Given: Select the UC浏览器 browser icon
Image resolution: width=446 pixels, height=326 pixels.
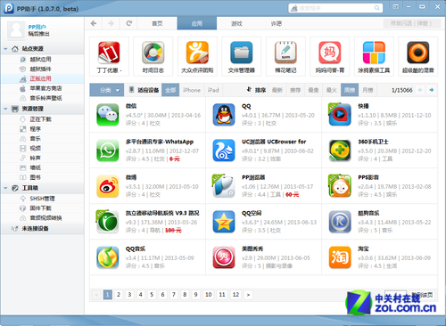Looking at the screenshot, I should [224, 151].
